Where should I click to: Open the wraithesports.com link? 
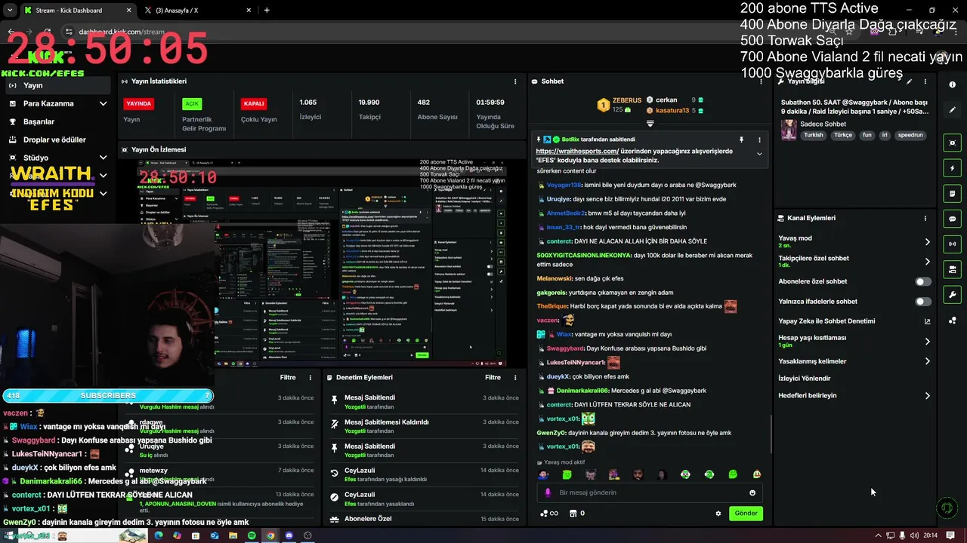click(x=577, y=151)
